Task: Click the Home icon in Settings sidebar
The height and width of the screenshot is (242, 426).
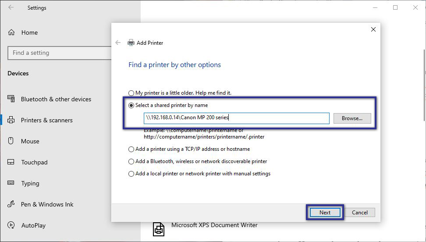Action: (x=11, y=32)
